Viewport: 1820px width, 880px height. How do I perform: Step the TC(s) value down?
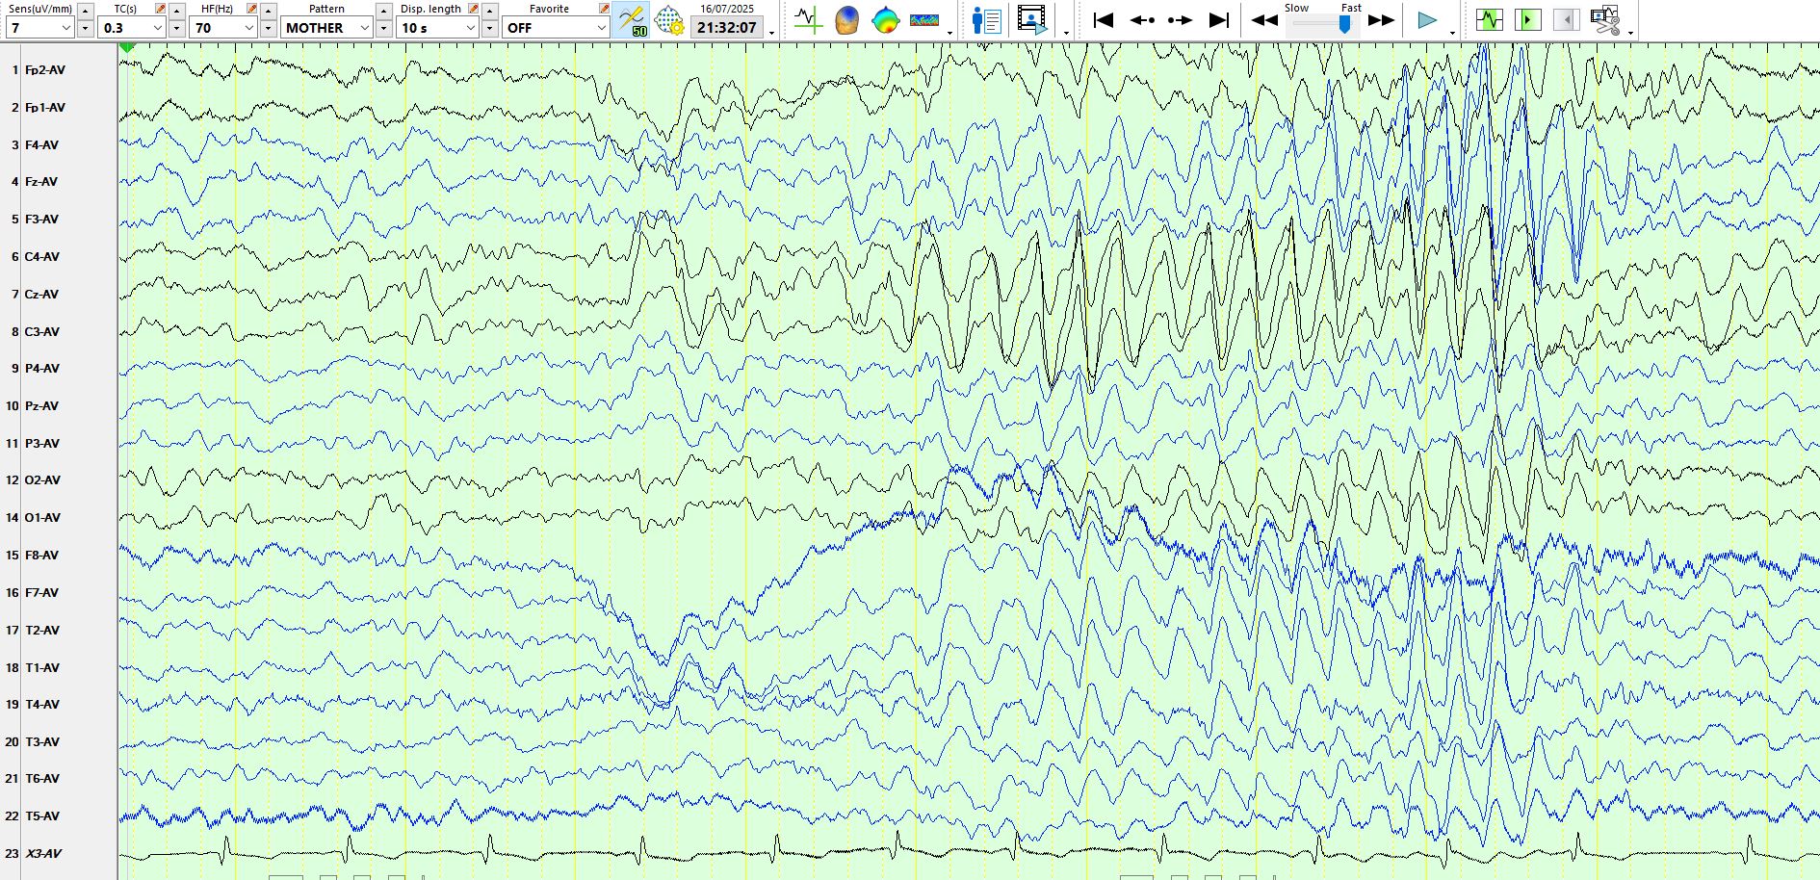pos(177,29)
